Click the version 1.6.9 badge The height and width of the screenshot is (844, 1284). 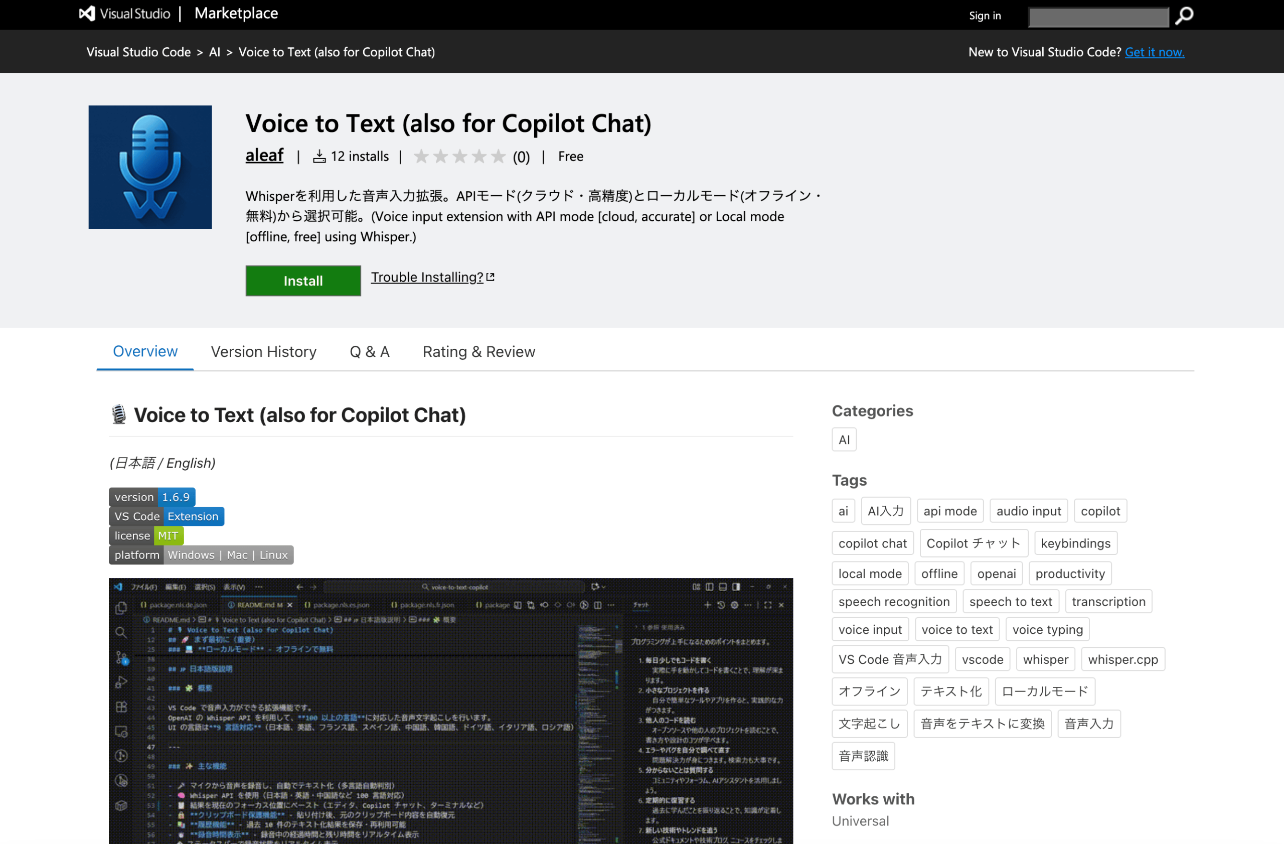pyautogui.click(x=151, y=497)
